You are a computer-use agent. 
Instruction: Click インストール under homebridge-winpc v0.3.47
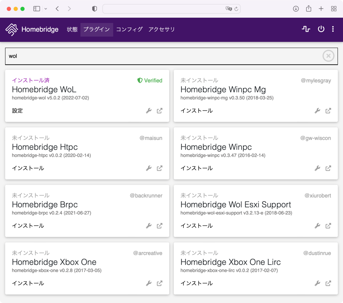pos(197,168)
